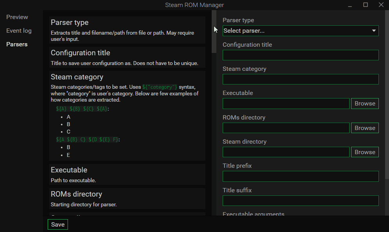Browse for the Executable file
Image resolution: width=389 pixels, height=232 pixels.
pos(365,104)
